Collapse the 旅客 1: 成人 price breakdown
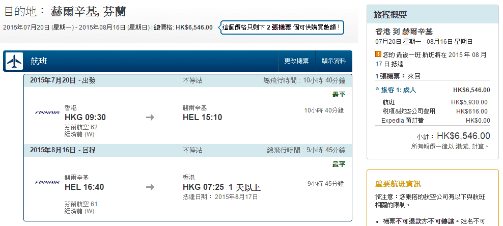 click(x=377, y=90)
